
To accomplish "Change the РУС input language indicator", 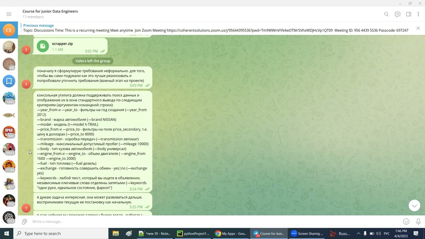I will 387,233.
